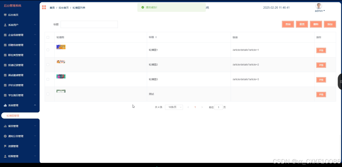Click the dark side tab at right edge
This screenshot has width=342, height=167.
pos(340,82)
